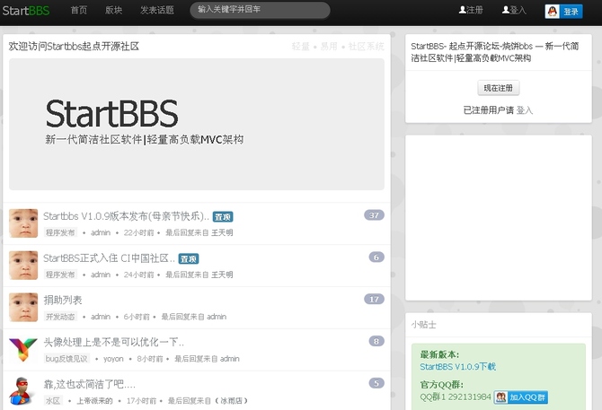Click the 现在注册 button
The width and height of the screenshot is (602, 410).
[499, 88]
